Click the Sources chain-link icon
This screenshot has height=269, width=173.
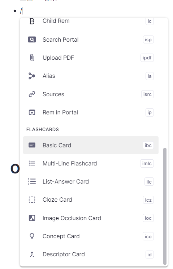[32, 94]
